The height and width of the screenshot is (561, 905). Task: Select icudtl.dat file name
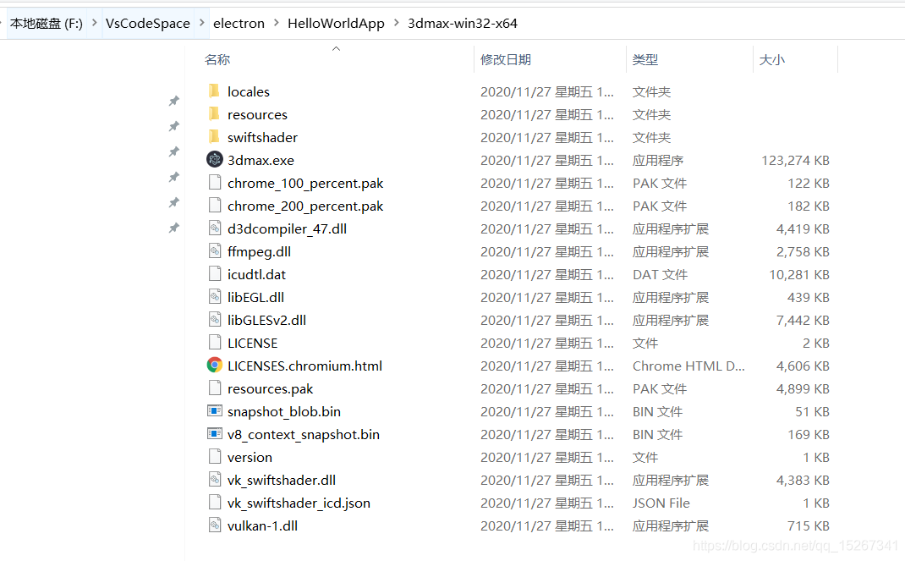tap(257, 275)
